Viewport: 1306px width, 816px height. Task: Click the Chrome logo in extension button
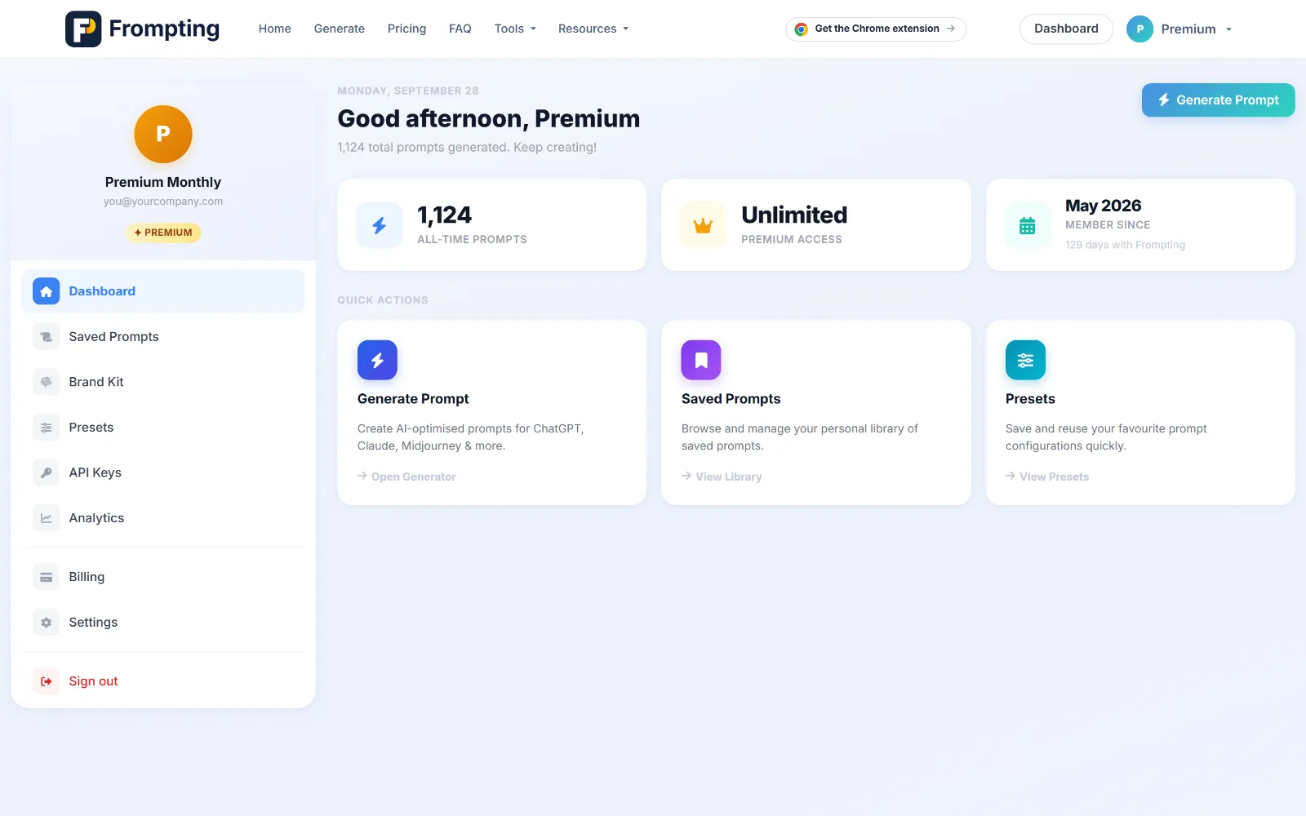[x=802, y=29]
